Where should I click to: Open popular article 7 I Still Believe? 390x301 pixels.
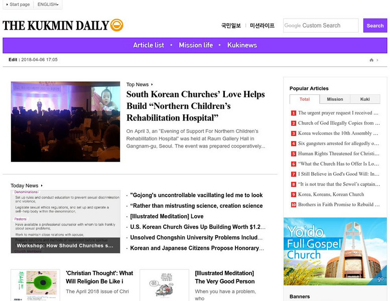(339, 174)
